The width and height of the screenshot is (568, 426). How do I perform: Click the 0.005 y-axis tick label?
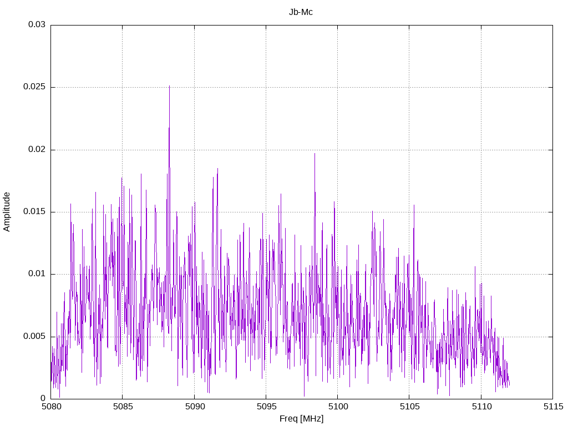point(35,336)
